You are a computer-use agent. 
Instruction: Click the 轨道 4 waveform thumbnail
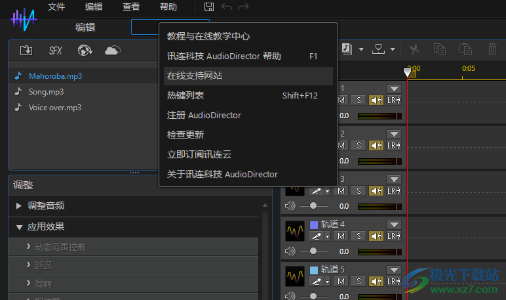[x=295, y=231]
